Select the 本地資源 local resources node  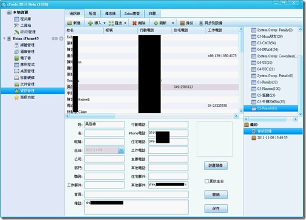coord(18,13)
